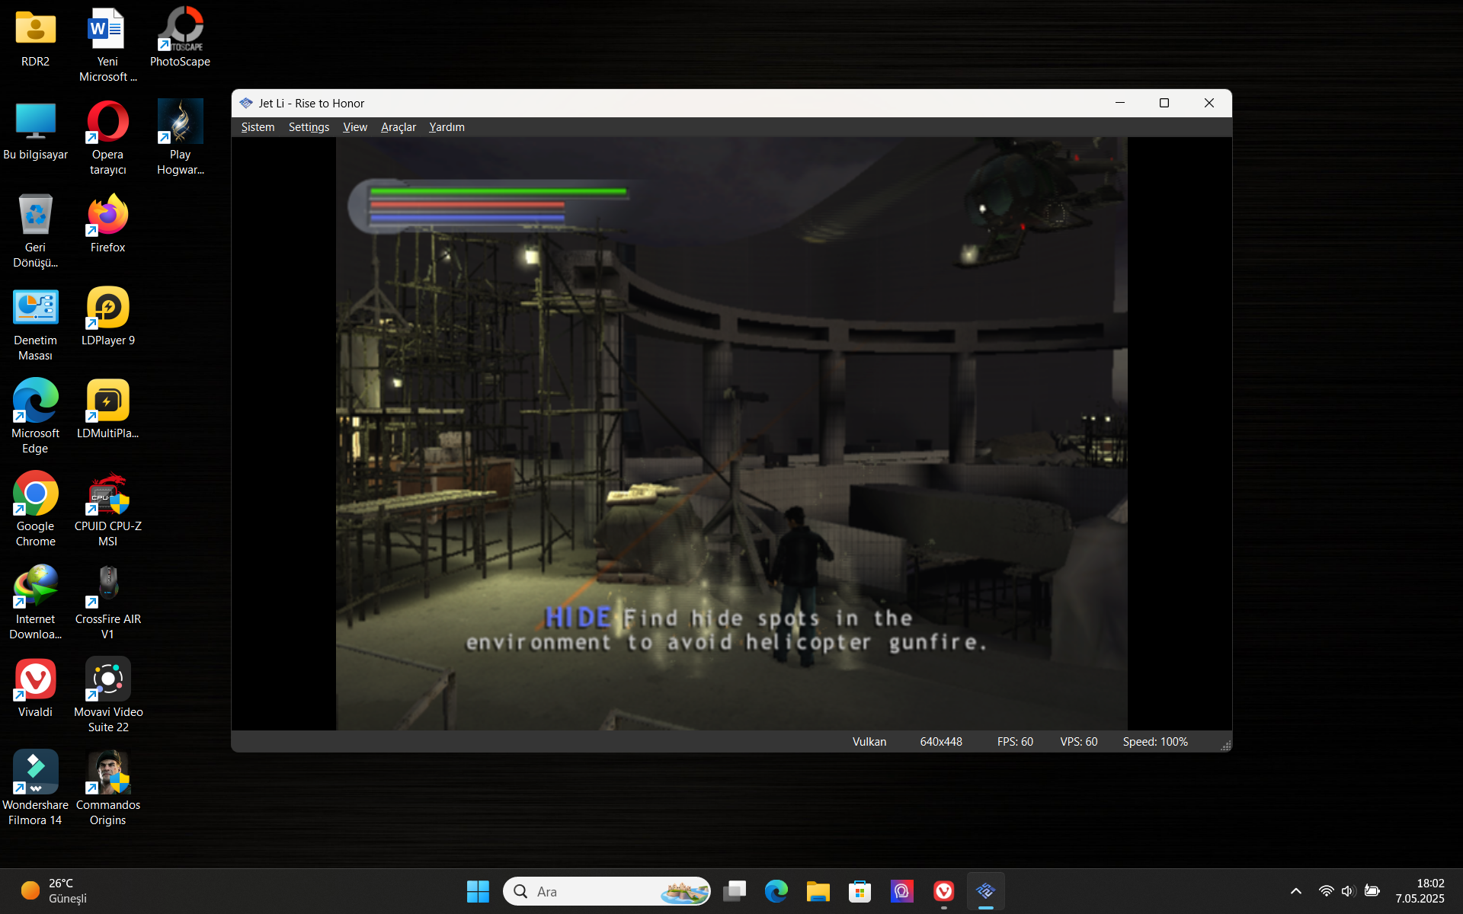
Task: Launch CPUID CPU-Z MSI shortcut
Action: (107, 509)
